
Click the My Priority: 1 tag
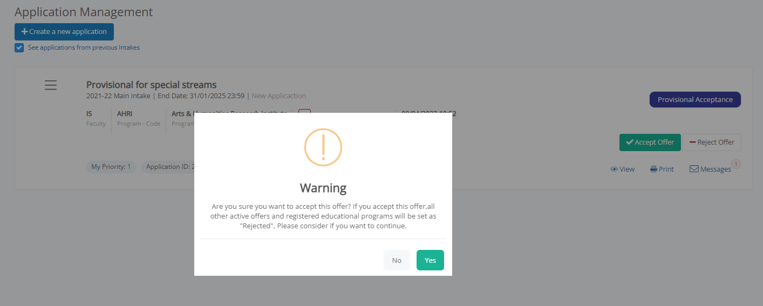click(111, 167)
